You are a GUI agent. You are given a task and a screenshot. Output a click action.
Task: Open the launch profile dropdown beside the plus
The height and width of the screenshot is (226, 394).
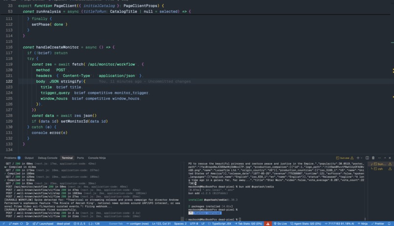[362, 158]
